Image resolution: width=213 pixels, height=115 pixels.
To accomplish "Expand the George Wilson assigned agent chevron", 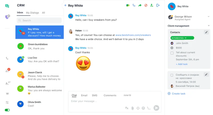I will [208, 17].
